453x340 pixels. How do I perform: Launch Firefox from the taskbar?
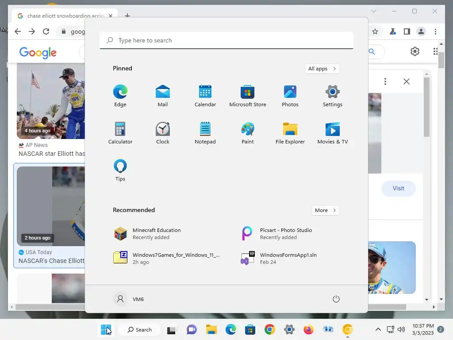pos(308,329)
